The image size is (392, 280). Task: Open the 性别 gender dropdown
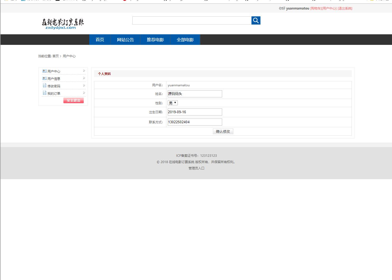coord(172,103)
